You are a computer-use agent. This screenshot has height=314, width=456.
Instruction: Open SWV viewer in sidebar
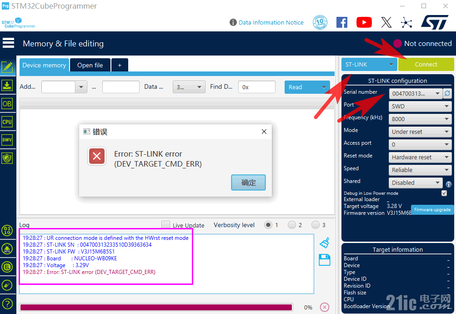7,140
